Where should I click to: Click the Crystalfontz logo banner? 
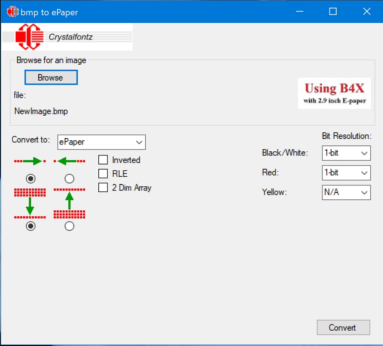67,37
